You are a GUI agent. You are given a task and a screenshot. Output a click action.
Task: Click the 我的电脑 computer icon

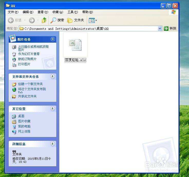[x=14, y=127]
